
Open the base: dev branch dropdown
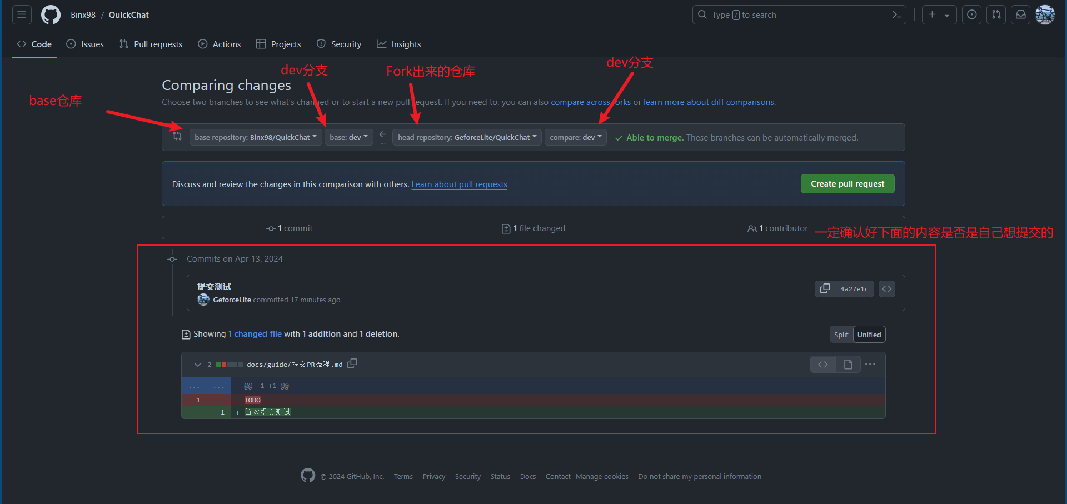[x=349, y=137]
